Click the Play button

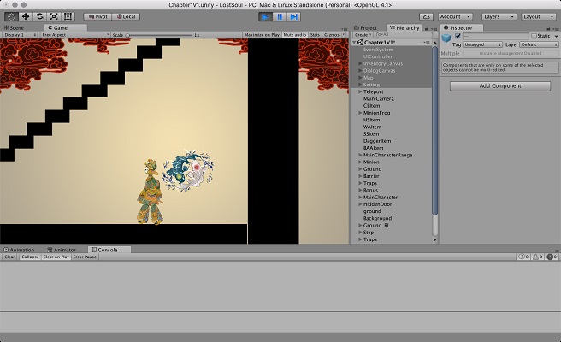tap(265, 16)
